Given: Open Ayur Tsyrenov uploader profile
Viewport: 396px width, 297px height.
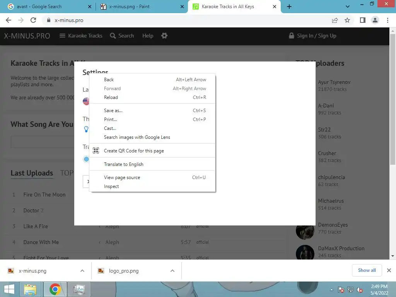Looking at the screenshot, I should pos(334,82).
